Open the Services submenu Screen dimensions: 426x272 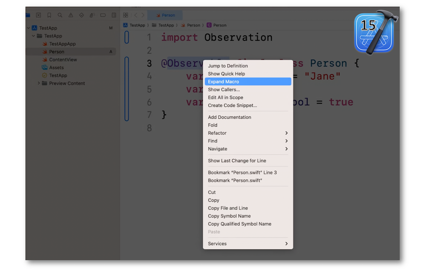(248, 243)
